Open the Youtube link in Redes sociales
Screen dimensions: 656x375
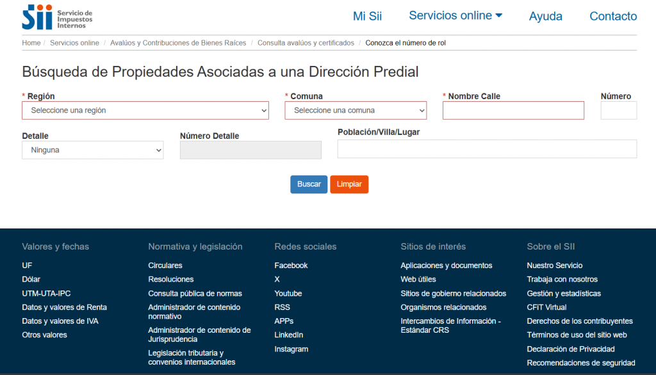[288, 293]
